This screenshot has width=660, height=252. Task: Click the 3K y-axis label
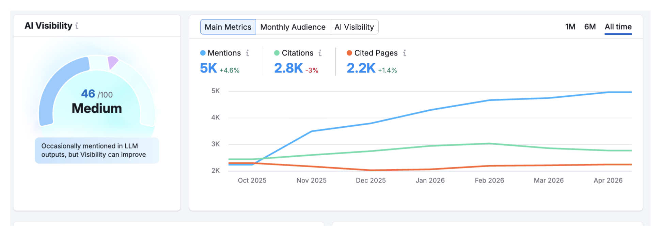click(x=216, y=144)
